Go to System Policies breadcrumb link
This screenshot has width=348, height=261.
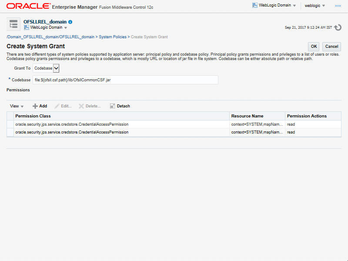pos(113,37)
